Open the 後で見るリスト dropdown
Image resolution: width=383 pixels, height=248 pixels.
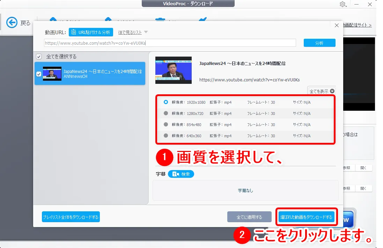pyautogui.click(x=133, y=32)
